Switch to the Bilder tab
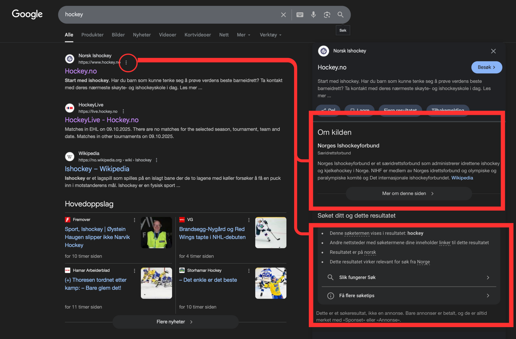Image resolution: width=516 pixels, height=339 pixels. click(118, 35)
